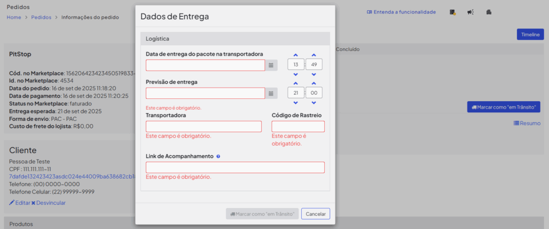Click the Transportadora input field

[204, 126]
